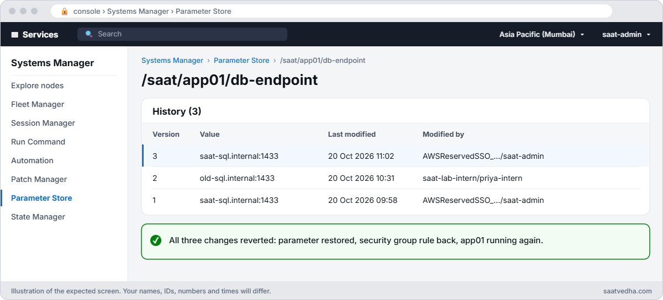Click saat-sql.internal:1433 in version 3 row
This screenshot has height=300, width=663.
(x=239, y=156)
